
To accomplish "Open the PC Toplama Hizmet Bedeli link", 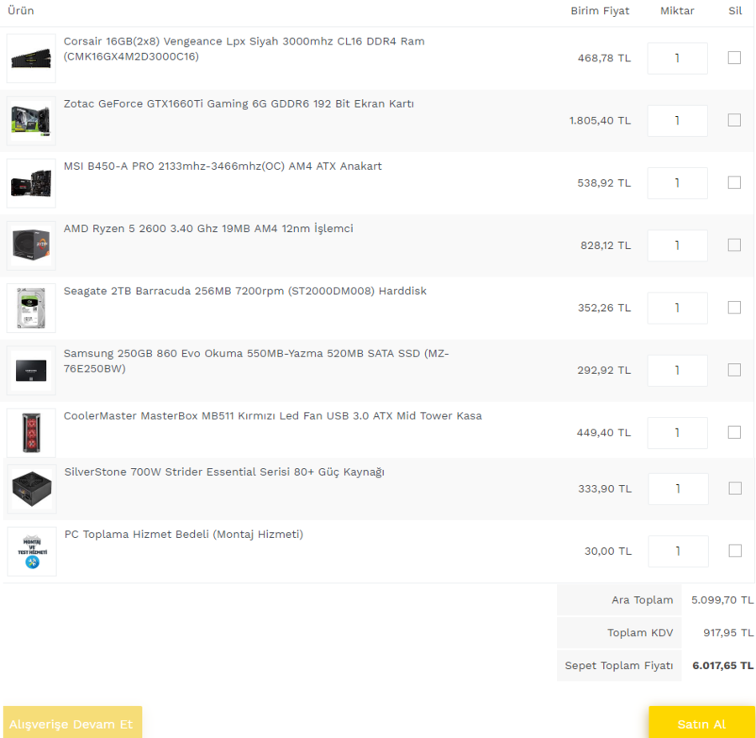I will coord(184,535).
